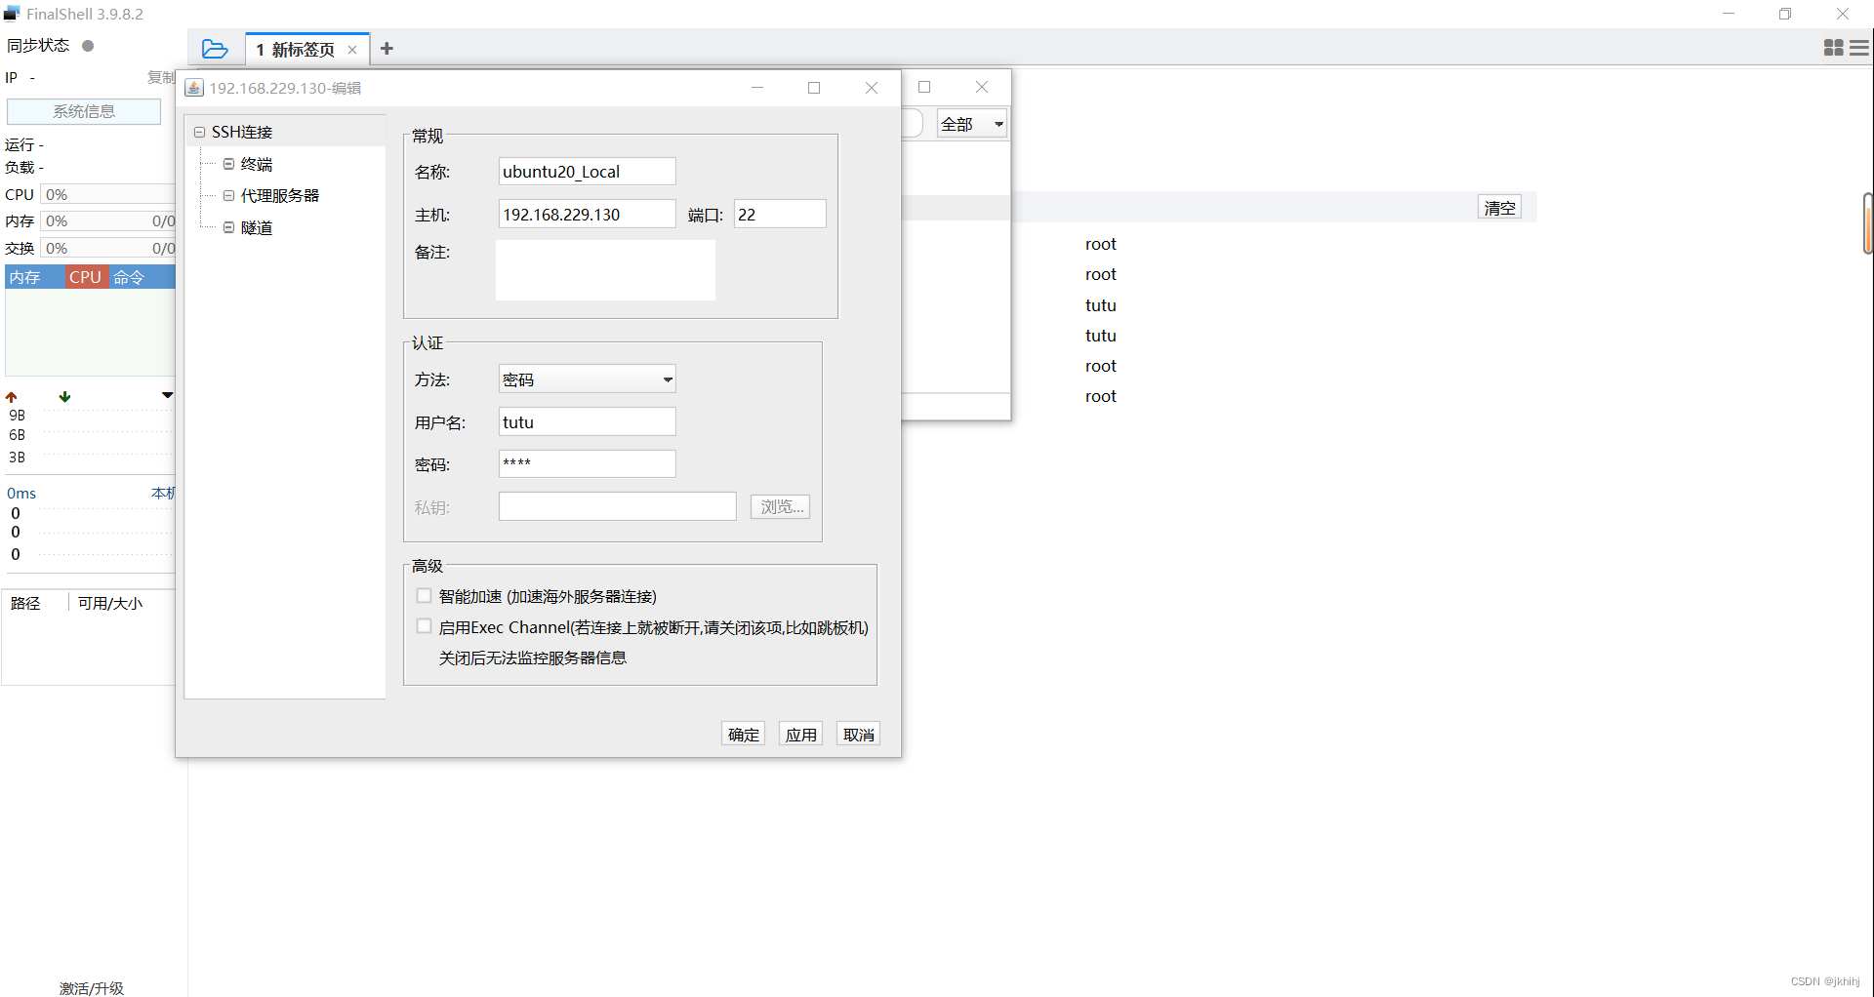1874x997 pixels.
Task: Click the red upload speed arrow icon
Action: pyautogui.click(x=12, y=396)
